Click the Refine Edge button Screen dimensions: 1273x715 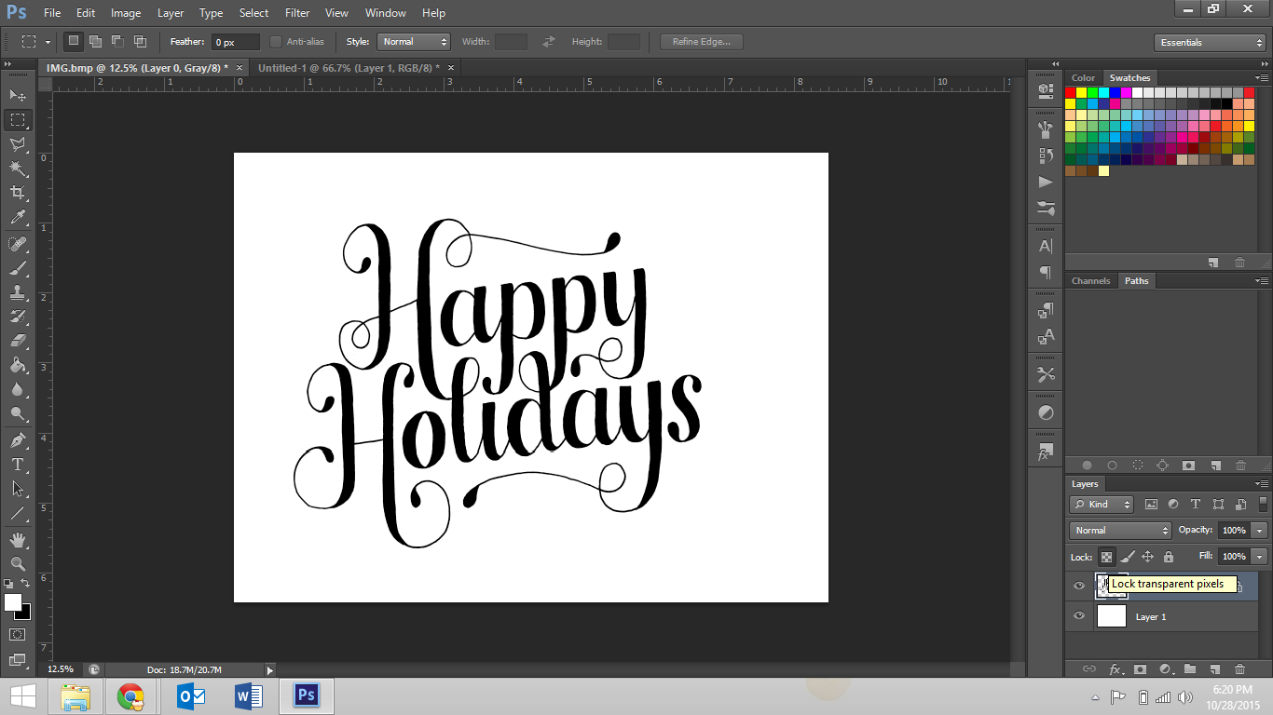[x=702, y=42]
